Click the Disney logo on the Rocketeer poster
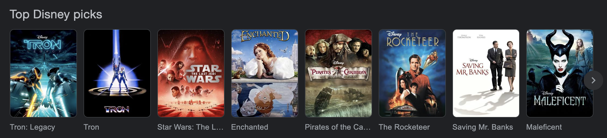607x138 pixels. tap(394, 34)
